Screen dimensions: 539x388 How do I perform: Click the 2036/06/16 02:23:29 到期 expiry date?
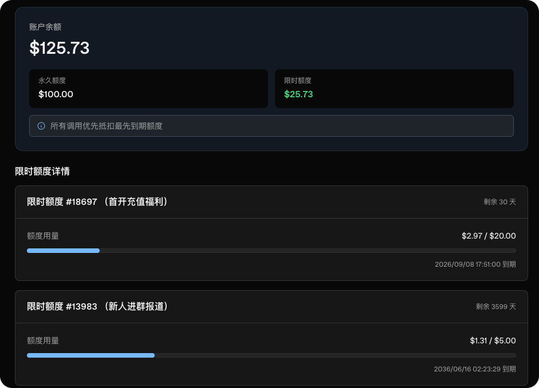475,369
